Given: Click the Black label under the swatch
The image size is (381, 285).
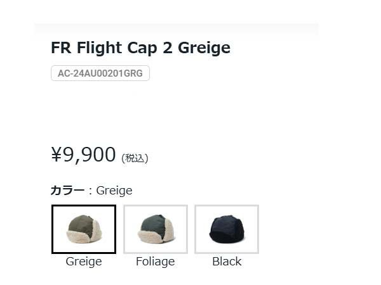Looking at the screenshot, I should pos(227,262).
